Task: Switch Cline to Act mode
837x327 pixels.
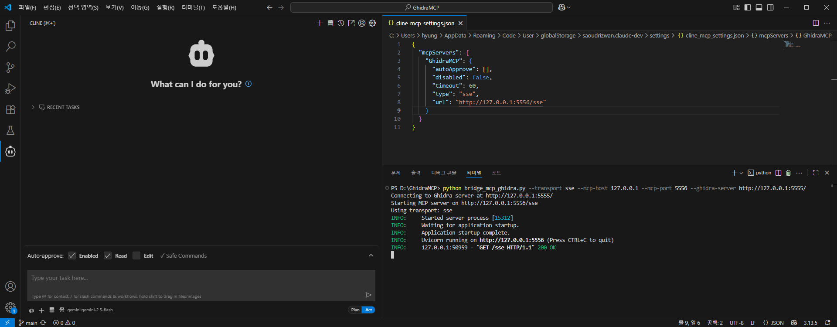Action: point(369,310)
